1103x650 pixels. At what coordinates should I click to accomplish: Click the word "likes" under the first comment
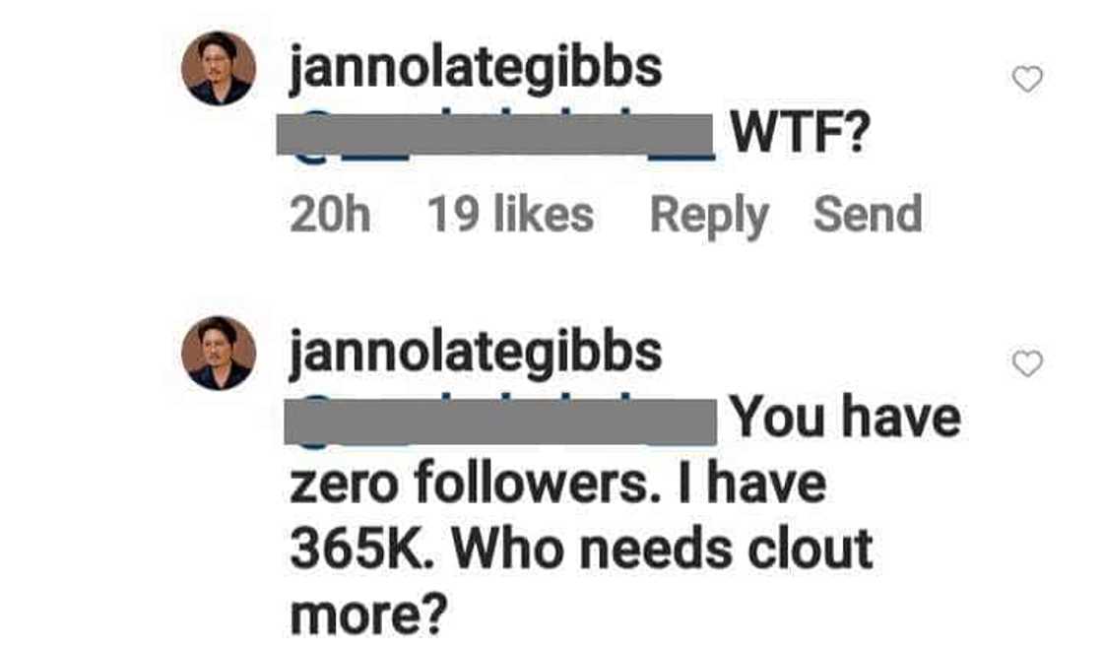coord(544,215)
